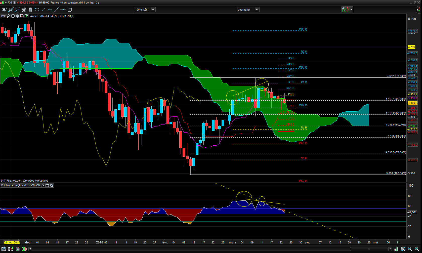The height and width of the screenshot is (253, 422).
Task: Click the bottom-left red-green bars icon
Action: (24, 249)
